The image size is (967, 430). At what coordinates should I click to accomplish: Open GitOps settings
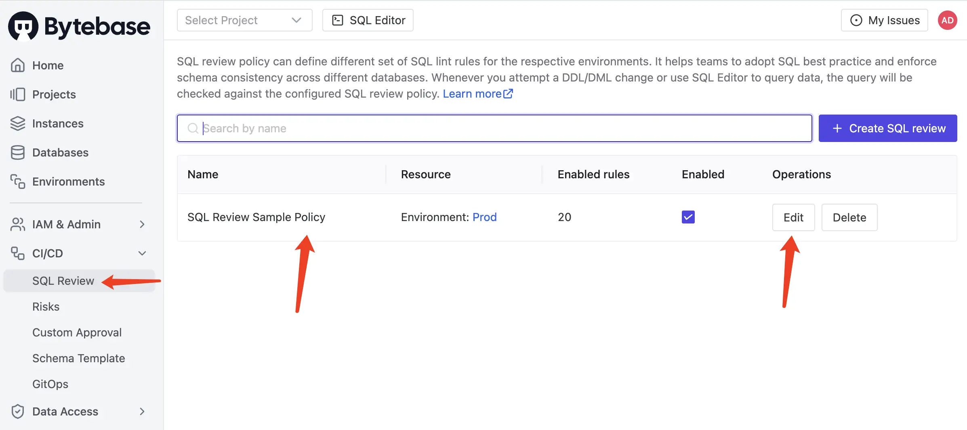[x=50, y=384]
